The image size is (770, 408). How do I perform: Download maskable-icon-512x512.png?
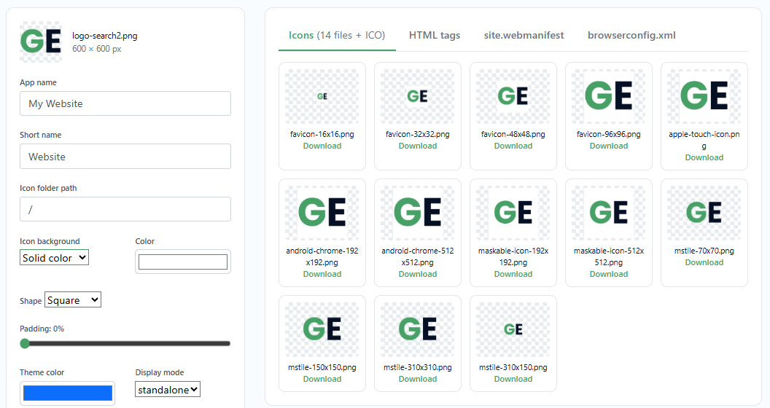point(608,274)
